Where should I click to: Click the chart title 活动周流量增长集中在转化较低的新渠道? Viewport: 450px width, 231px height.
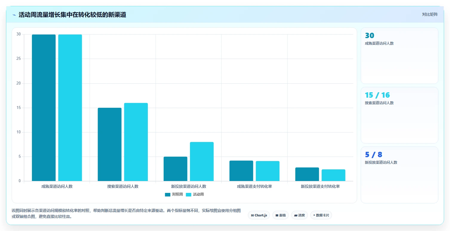pos(72,15)
